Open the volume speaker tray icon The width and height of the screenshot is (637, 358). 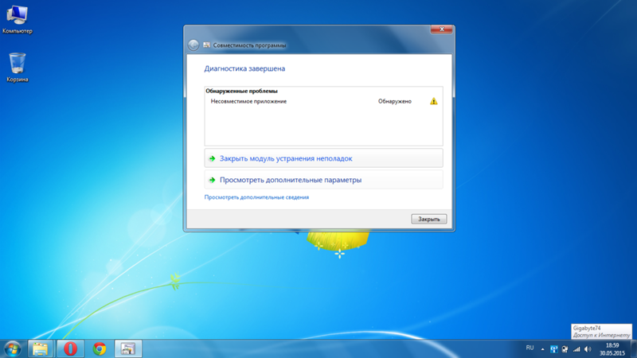(x=588, y=349)
